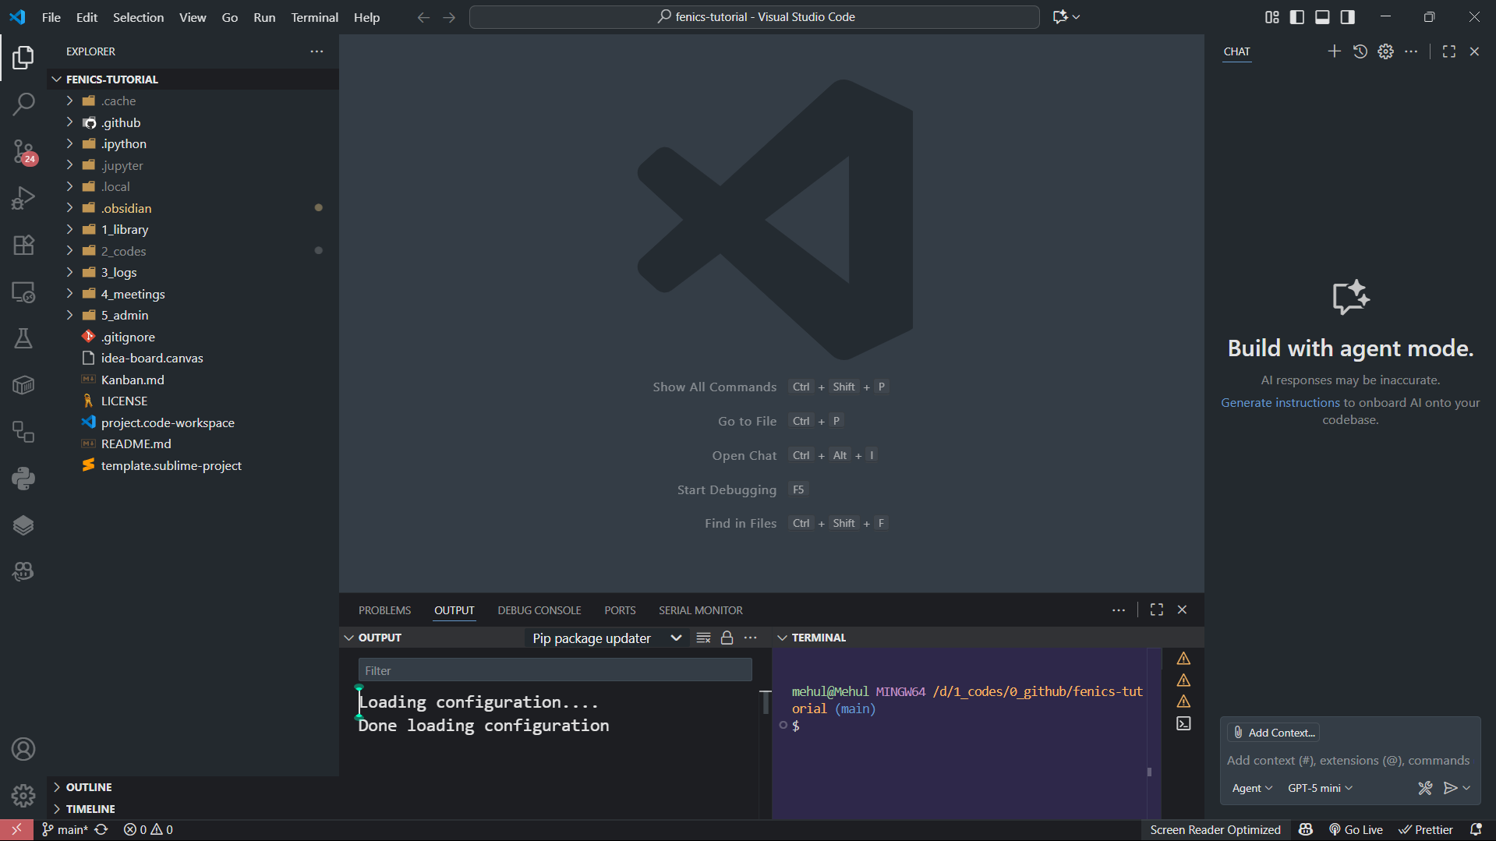Open the Terminal menu

pyautogui.click(x=314, y=17)
